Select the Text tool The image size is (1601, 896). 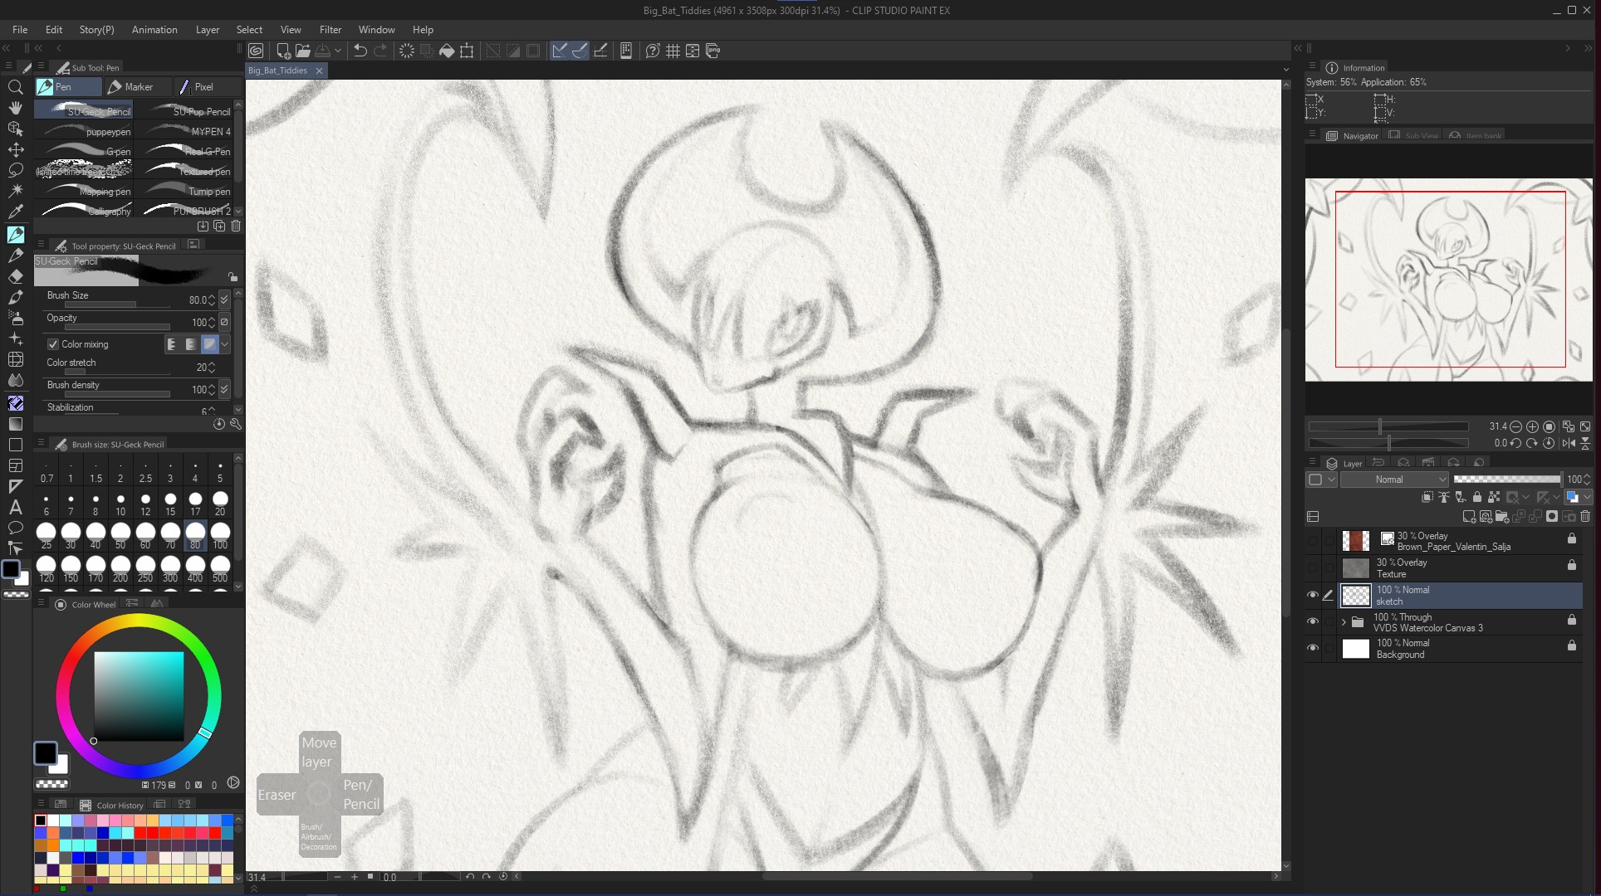tap(15, 507)
